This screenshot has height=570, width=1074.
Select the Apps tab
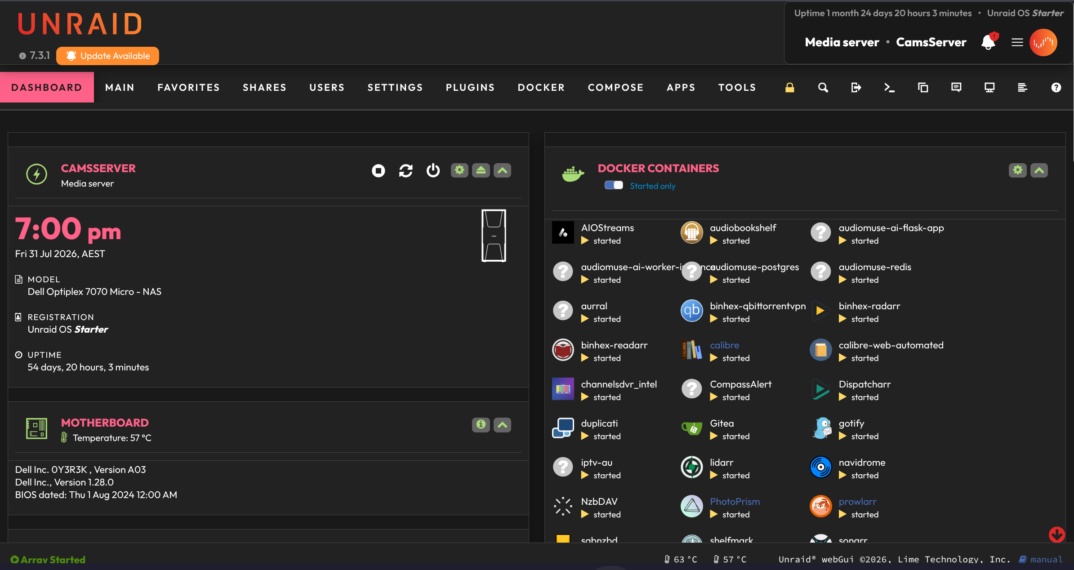pos(681,87)
